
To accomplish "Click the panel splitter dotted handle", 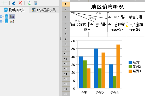I will (61, 38).
